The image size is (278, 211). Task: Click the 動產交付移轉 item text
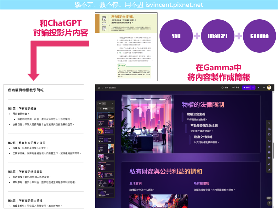click(203, 137)
